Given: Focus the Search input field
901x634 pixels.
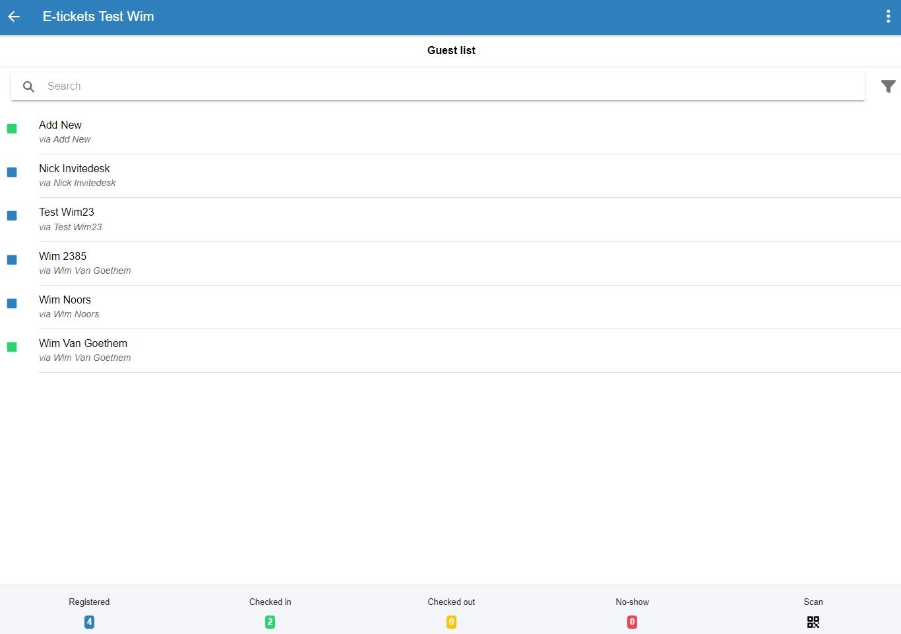Looking at the screenshot, I should click(x=438, y=86).
